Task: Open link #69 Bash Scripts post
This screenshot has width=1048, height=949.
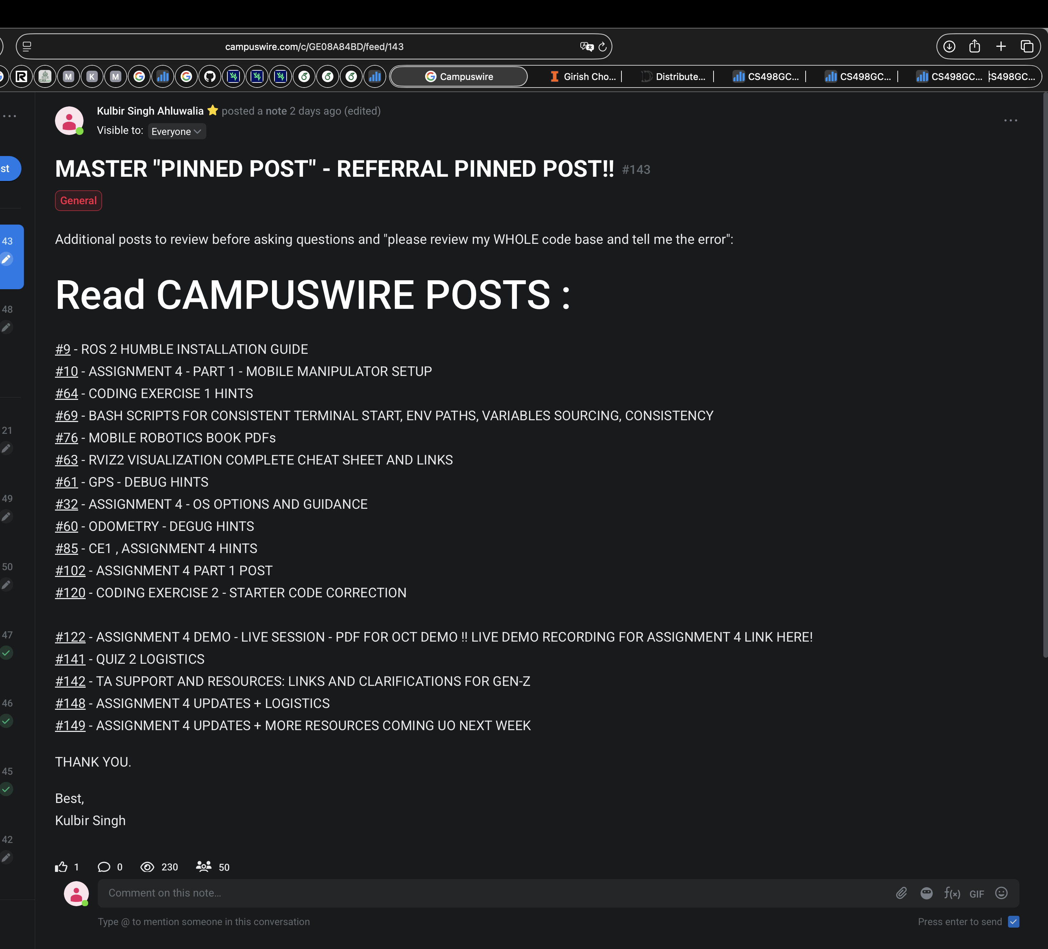Action: coord(66,416)
